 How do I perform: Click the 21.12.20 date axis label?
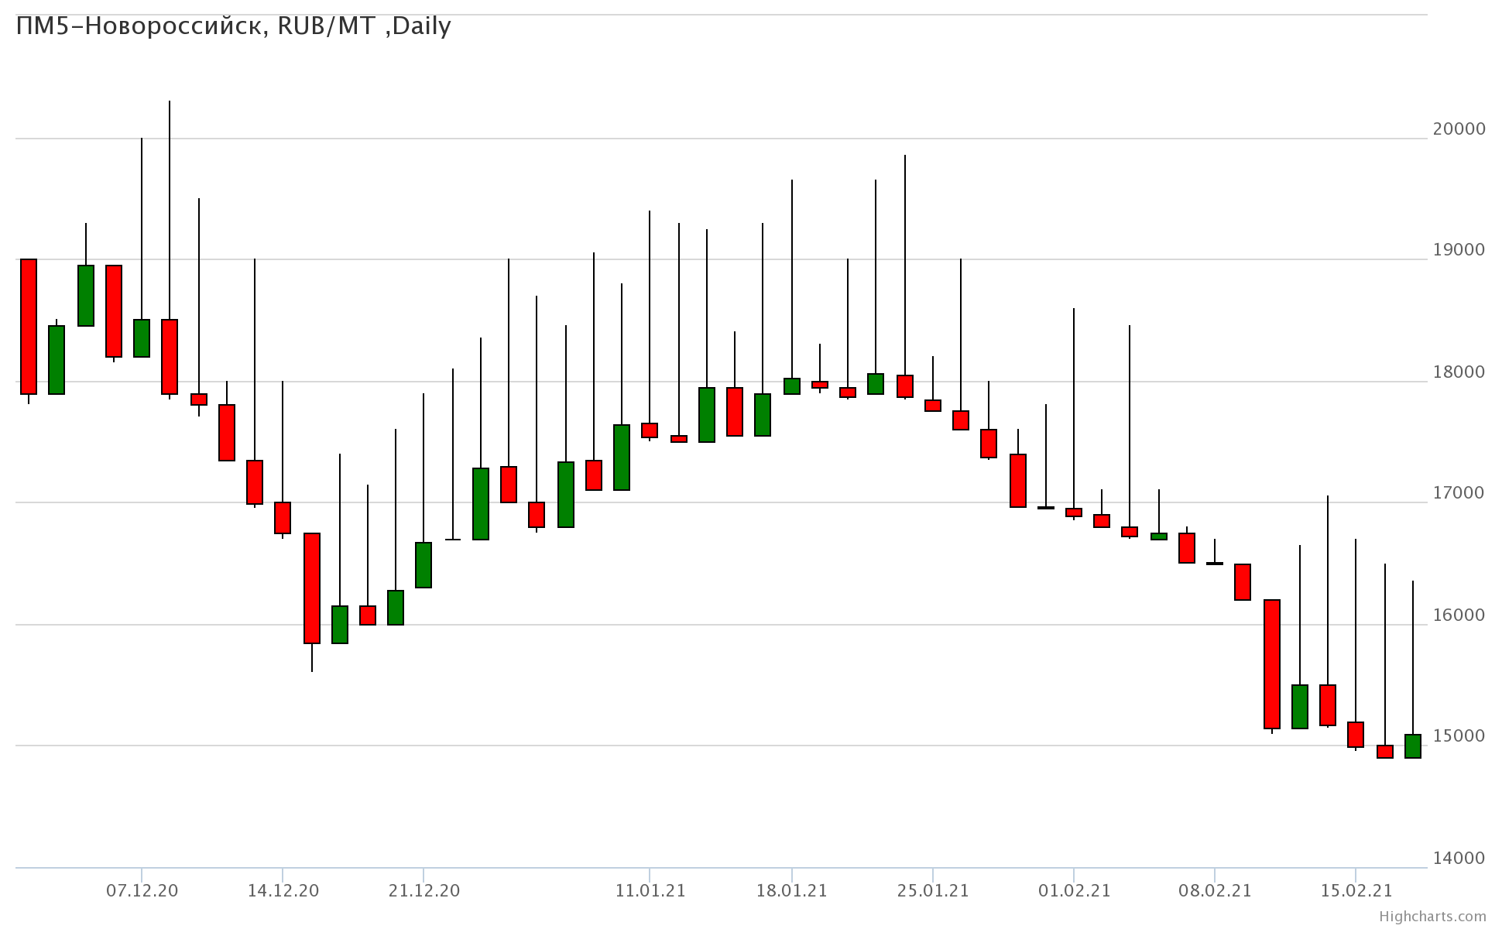point(424,891)
